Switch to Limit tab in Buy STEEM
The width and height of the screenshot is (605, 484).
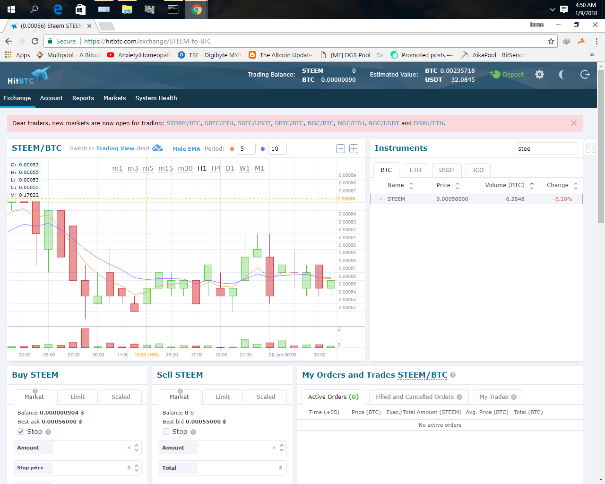pyautogui.click(x=78, y=397)
